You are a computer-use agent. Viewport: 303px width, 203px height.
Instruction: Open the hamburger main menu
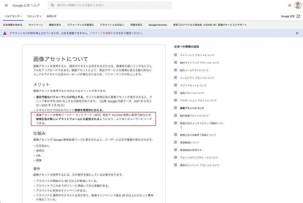[6, 5]
